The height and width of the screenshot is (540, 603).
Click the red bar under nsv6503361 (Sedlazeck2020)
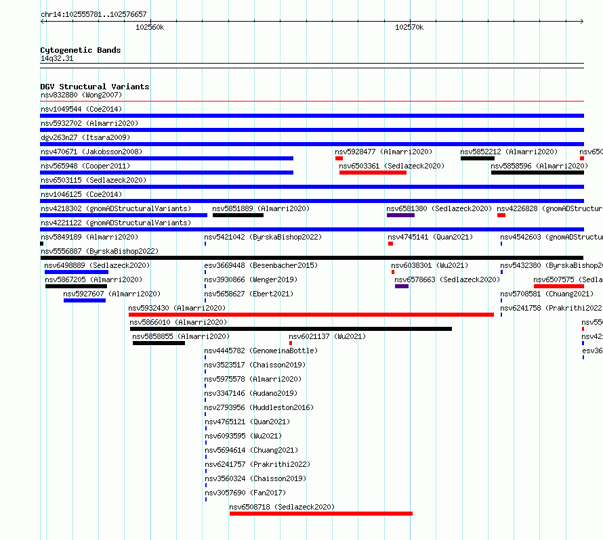point(373,173)
